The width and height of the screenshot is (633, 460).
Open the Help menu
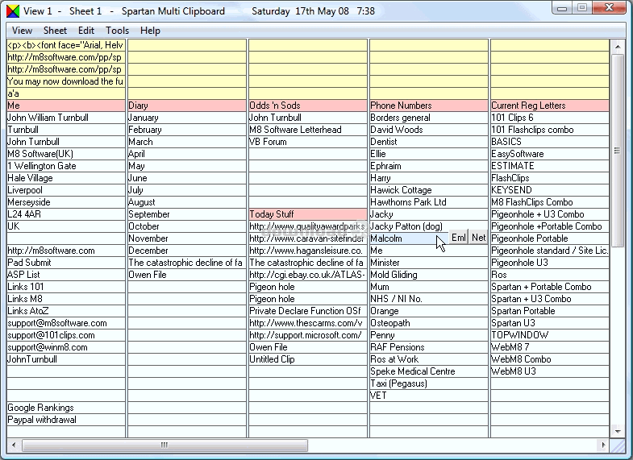pos(150,31)
